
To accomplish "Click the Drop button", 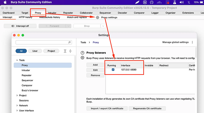I will 87,26.
